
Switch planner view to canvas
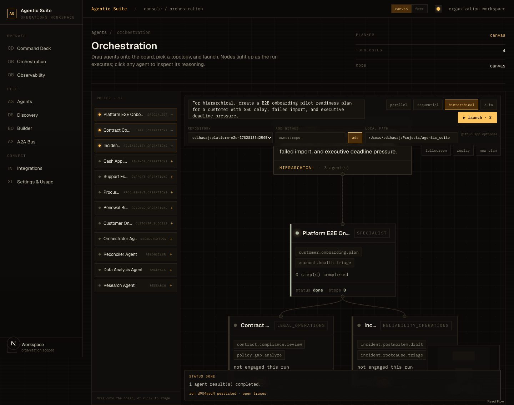[401, 9]
